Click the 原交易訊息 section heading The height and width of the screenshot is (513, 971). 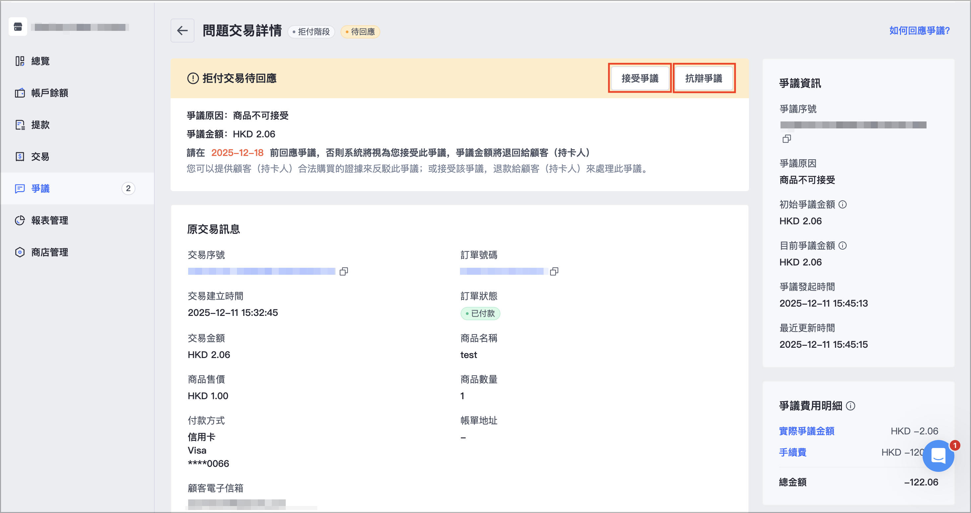pos(214,229)
